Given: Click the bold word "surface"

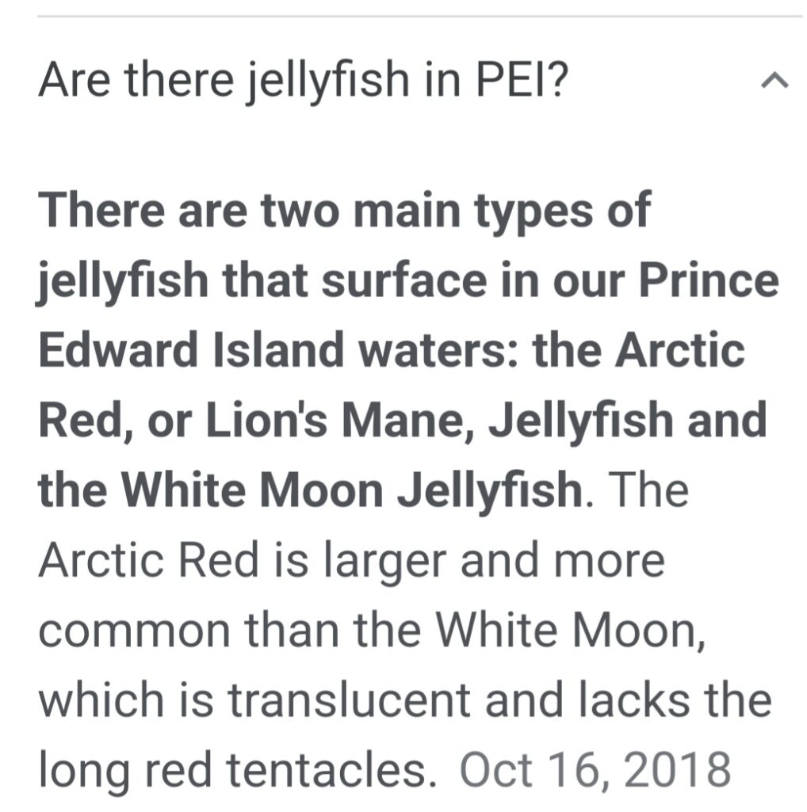Looking at the screenshot, I should [404, 281].
